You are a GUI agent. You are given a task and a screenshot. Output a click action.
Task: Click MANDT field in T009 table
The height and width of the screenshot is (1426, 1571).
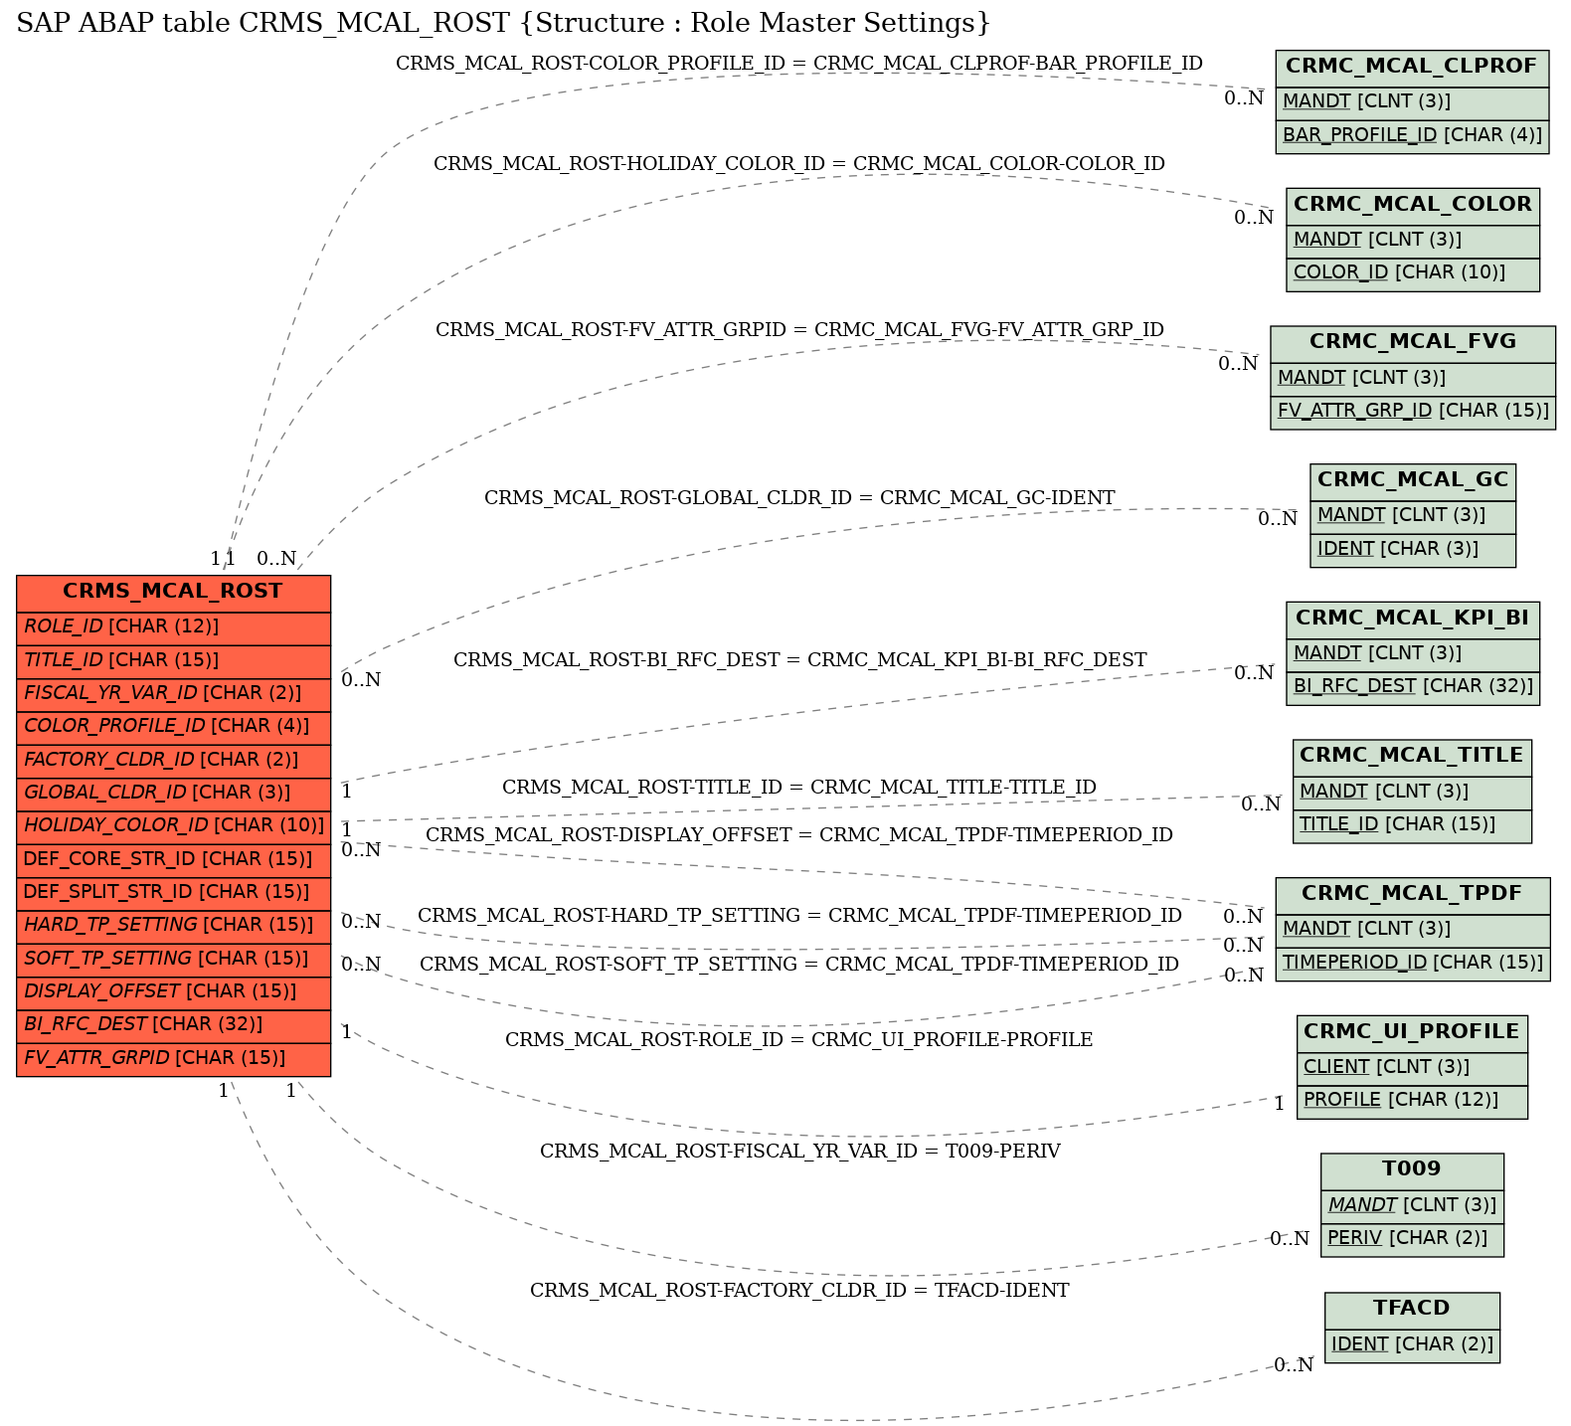[1412, 1206]
